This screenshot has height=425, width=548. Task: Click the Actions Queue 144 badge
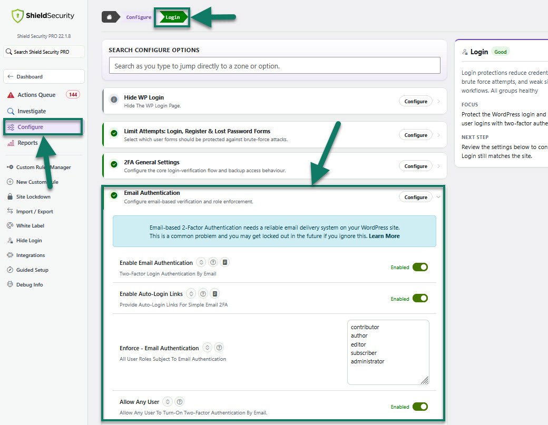click(x=73, y=95)
